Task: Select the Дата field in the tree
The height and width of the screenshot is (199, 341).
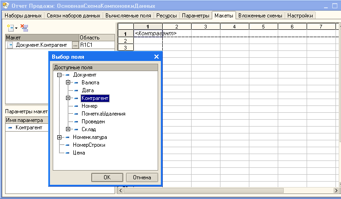Action: point(88,90)
